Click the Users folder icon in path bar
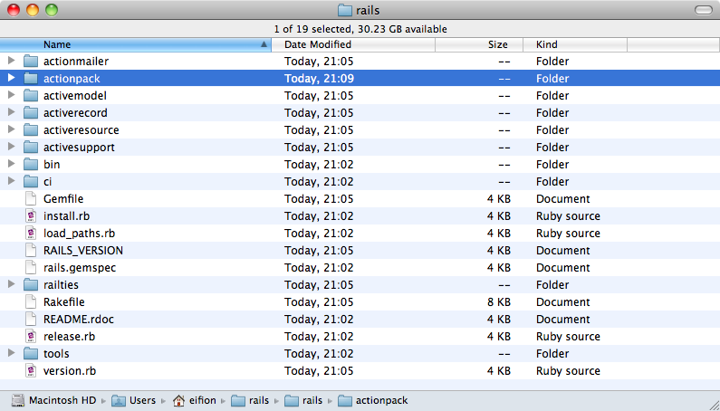 (x=119, y=400)
